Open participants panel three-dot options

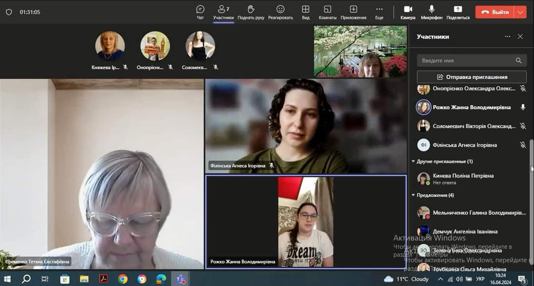(507, 37)
